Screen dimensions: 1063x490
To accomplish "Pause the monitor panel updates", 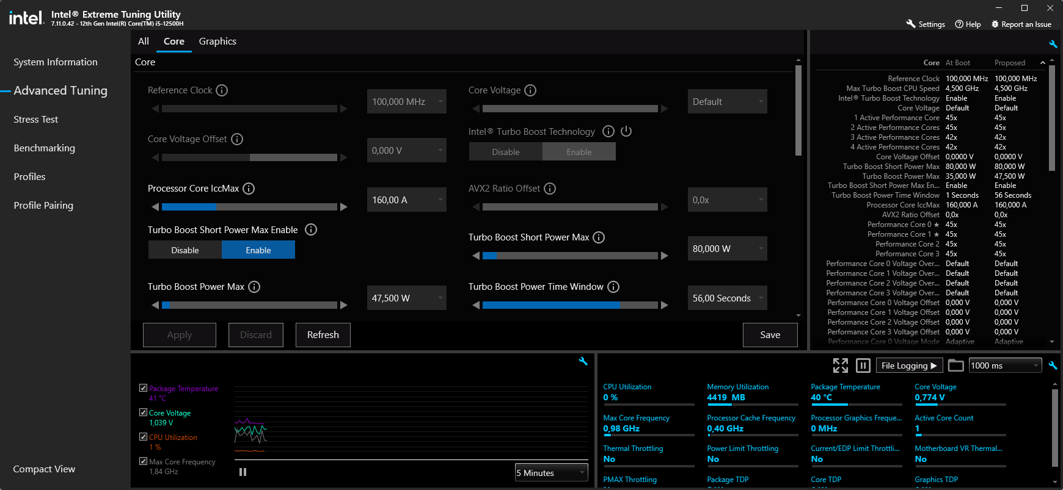I will click(863, 366).
